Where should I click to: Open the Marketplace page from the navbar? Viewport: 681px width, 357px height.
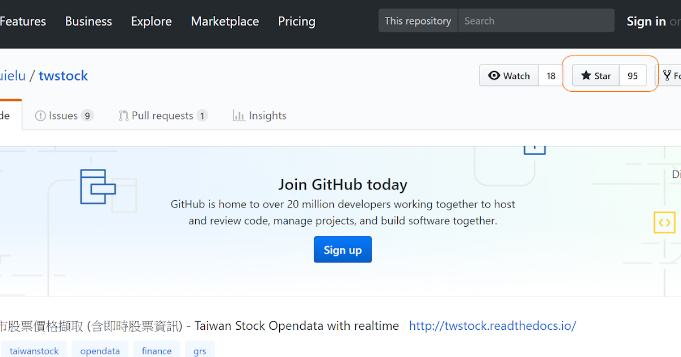[x=225, y=22]
